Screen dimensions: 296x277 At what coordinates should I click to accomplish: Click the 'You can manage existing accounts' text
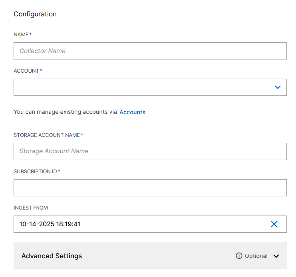coord(65,112)
